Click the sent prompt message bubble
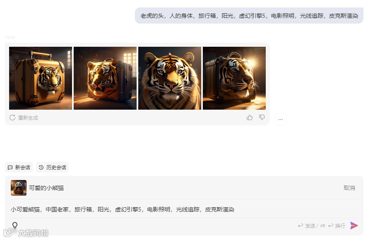Image resolution: width=368 pixels, height=240 pixels. coord(249,16)
